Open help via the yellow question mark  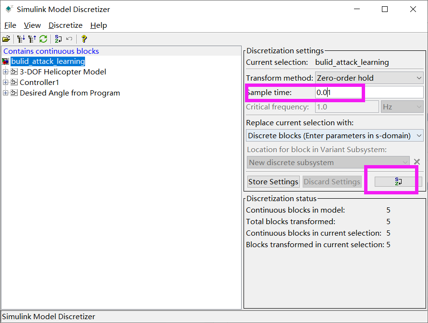click(84, 39)
